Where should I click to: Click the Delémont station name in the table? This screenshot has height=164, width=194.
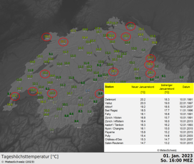pyautogui.click(x=110, y=99)
